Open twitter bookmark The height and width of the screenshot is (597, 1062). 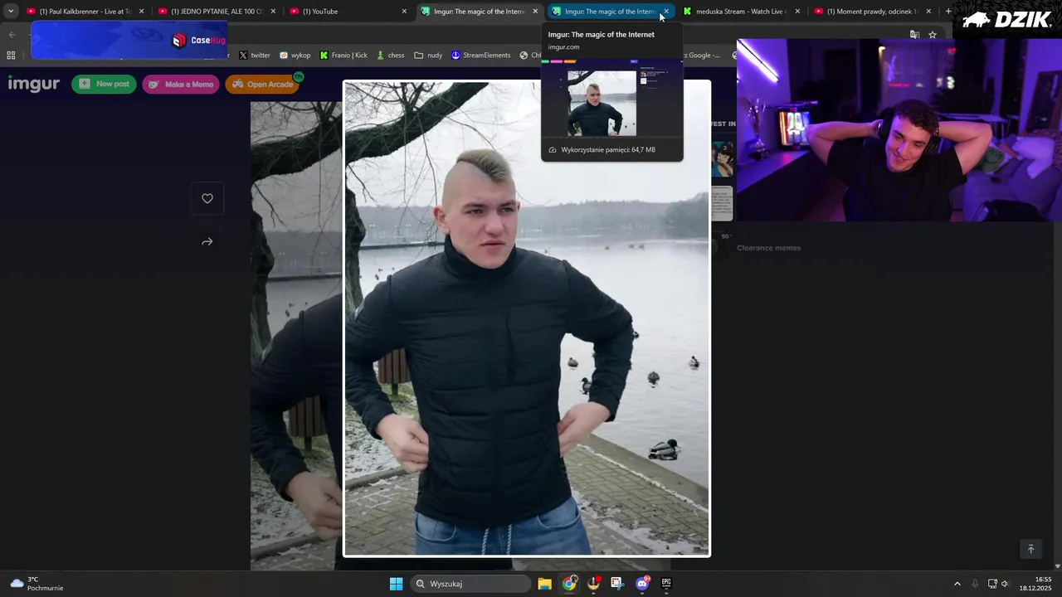click(x=255, y=56)
